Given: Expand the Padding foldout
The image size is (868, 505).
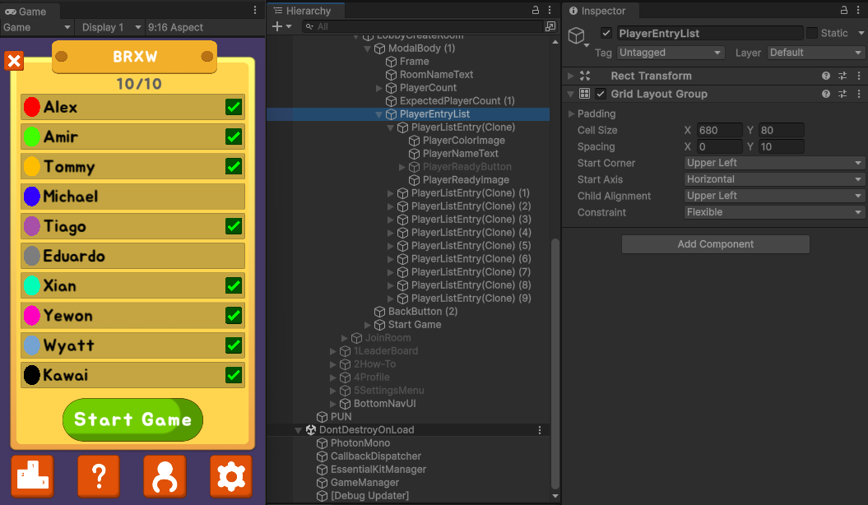Looking at the screenshot, I should coord(571,114).
